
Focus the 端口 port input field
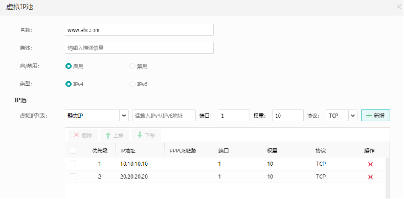[234, 116]
